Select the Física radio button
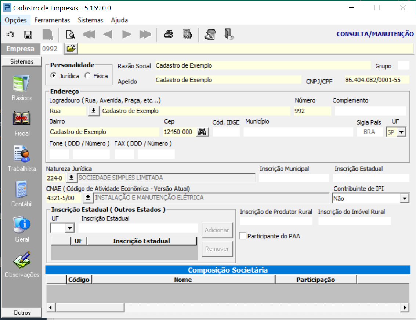This screenshot has height=320, width=416. (87, 76)
